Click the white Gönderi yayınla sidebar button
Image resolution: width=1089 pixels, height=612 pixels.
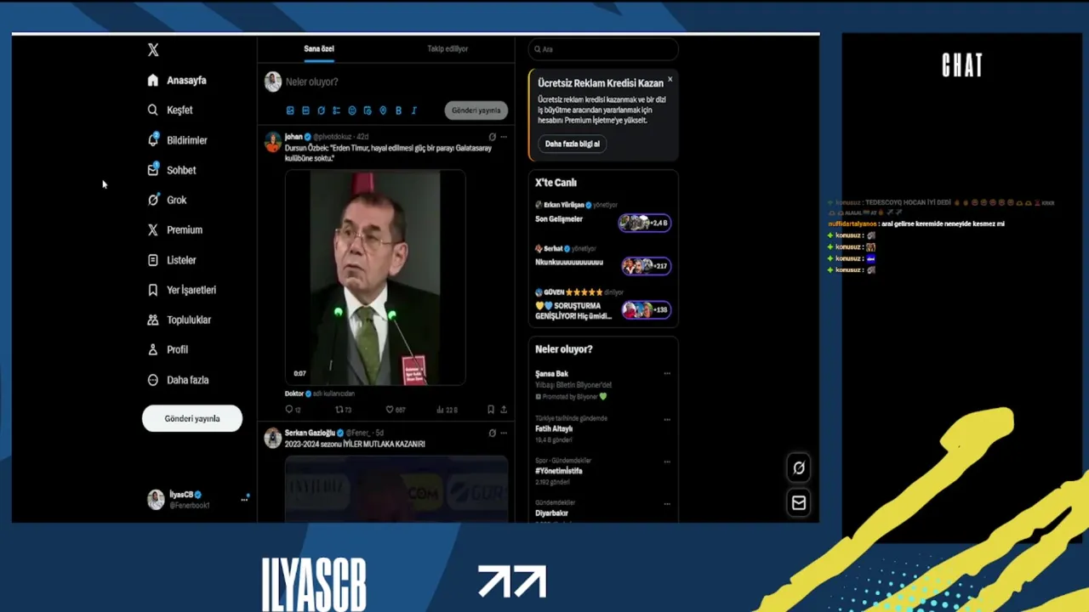(192, 418)
